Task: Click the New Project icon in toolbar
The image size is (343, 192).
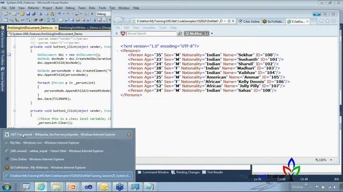Action: 6,14
